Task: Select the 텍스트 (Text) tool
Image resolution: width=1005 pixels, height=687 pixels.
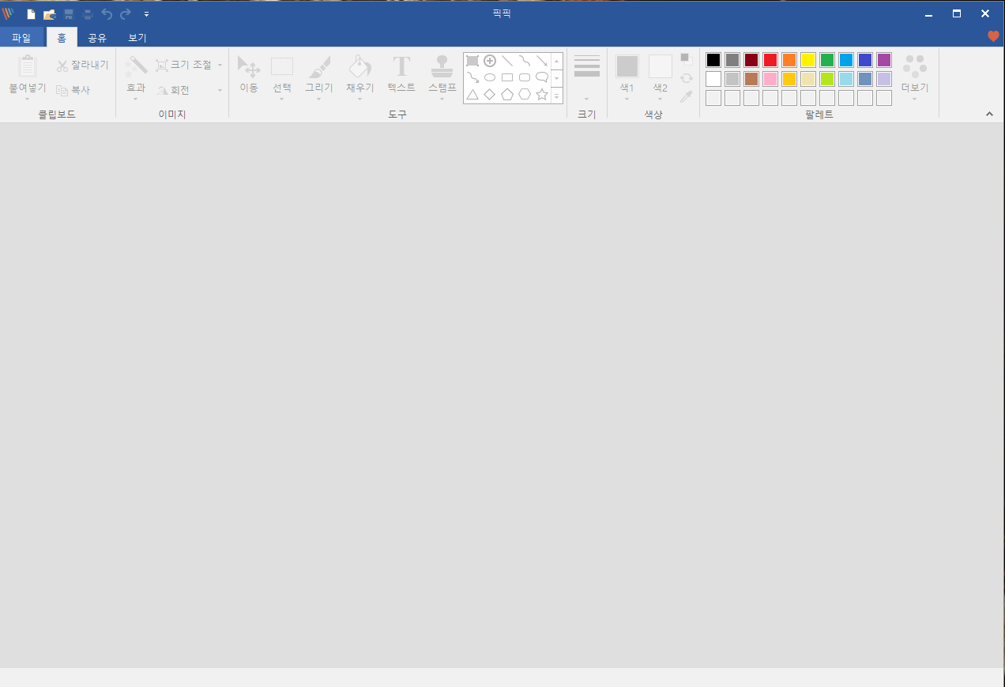Action: [401, 75]
